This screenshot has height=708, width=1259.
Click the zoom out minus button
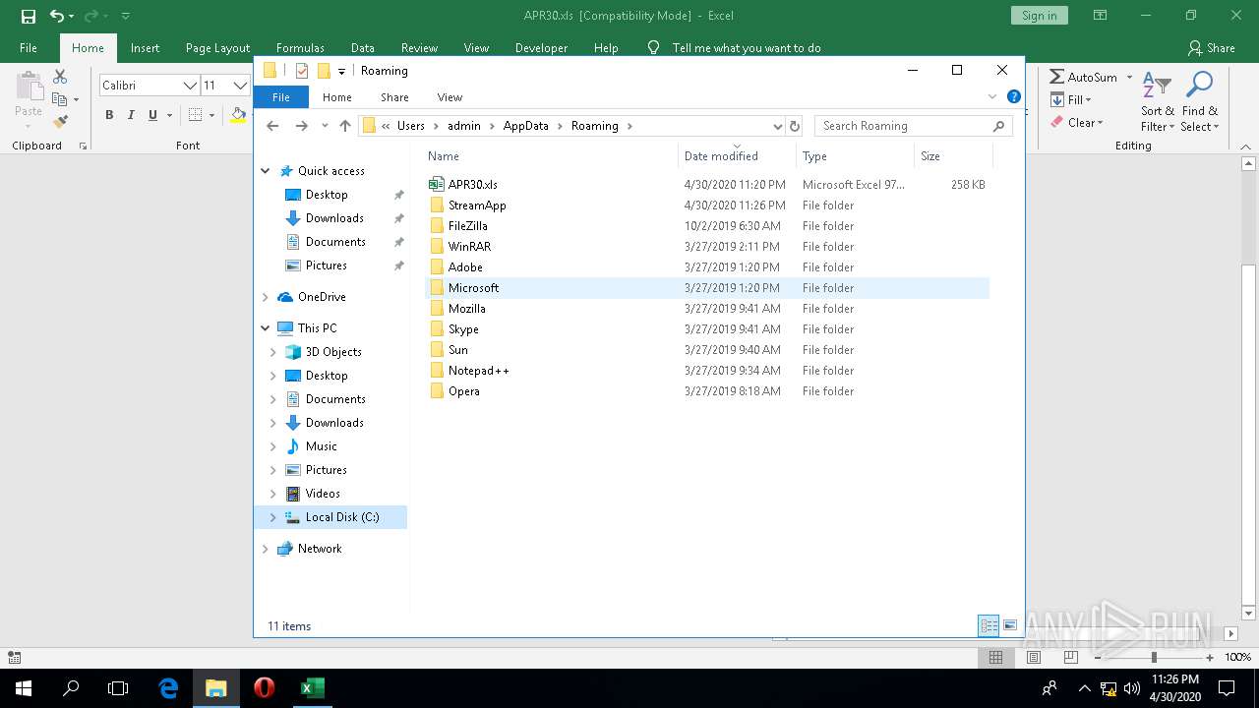[1098, 657]
